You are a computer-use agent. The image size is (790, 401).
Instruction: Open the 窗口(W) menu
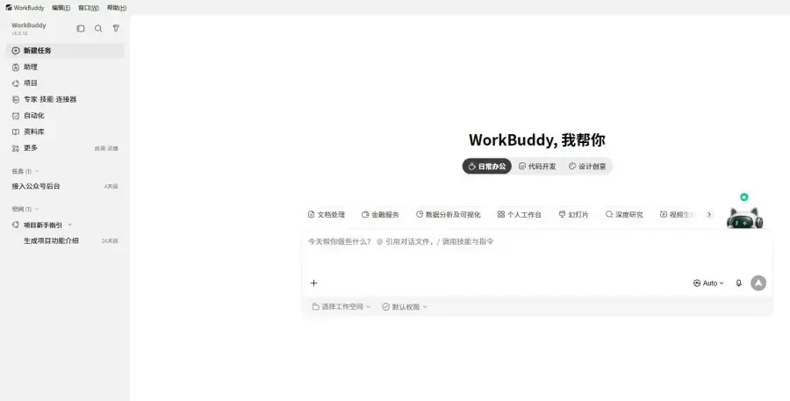pos(88,8)
